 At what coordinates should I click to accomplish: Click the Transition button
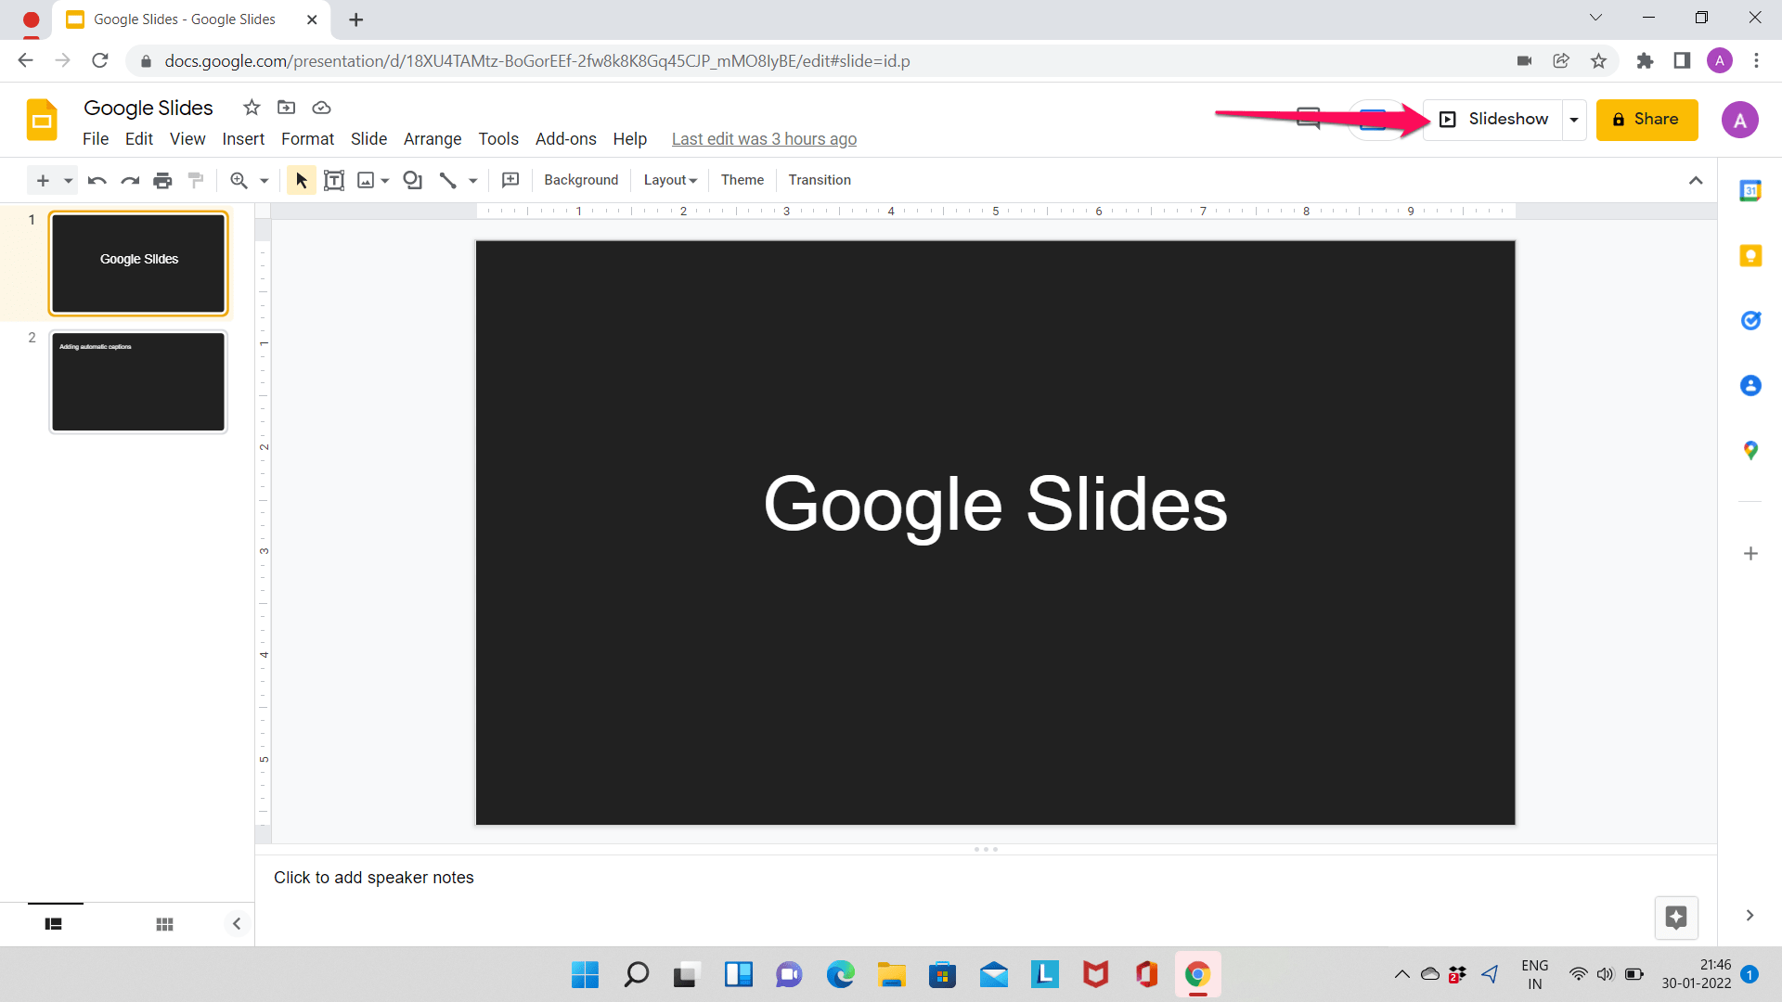click(820, 180)
